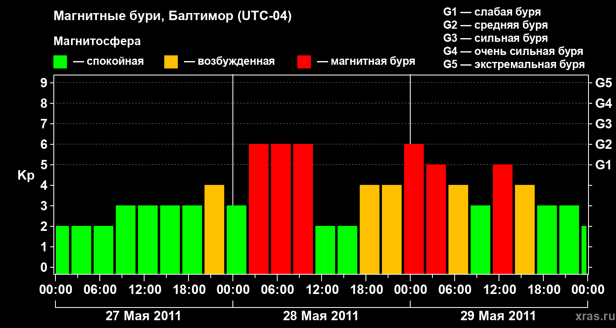Click legend line 'G5 — экстремальная буря'

tap(514, 64)
